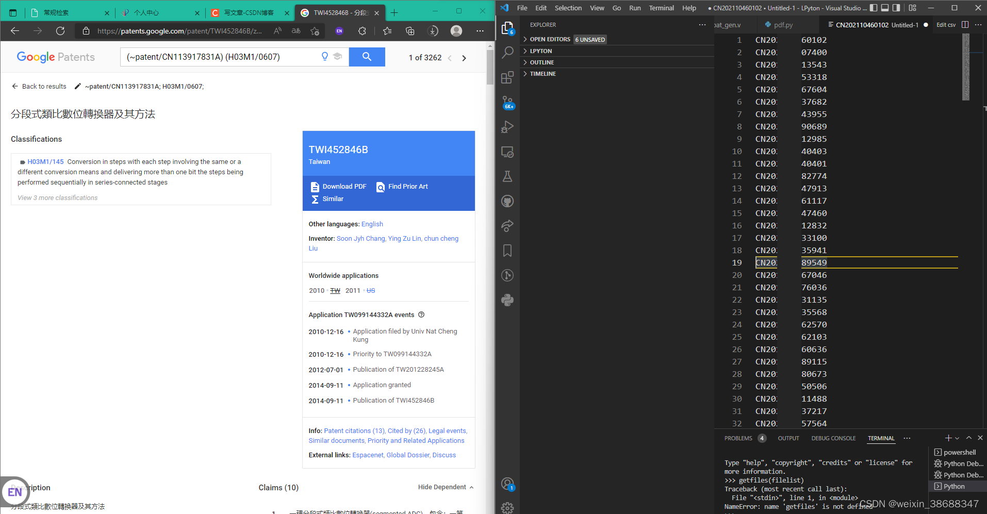Viewport: 987px width, 514px height.
Task: Click Find Prior Art button
Action: click(x=402, y=187)
